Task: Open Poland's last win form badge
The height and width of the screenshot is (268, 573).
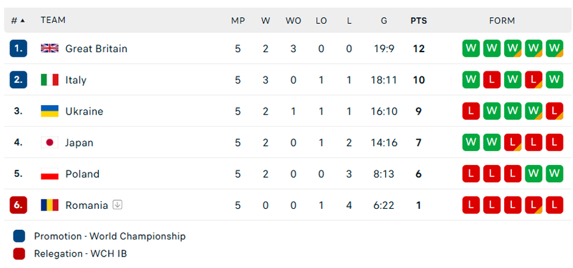Action: coord(555,174)
